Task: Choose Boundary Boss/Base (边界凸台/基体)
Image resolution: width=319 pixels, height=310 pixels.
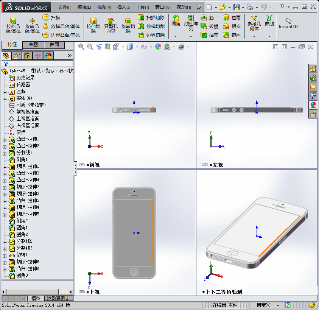Action: [61, 35]
